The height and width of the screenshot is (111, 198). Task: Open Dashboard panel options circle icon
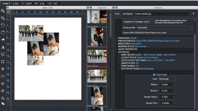pos(116,8)
